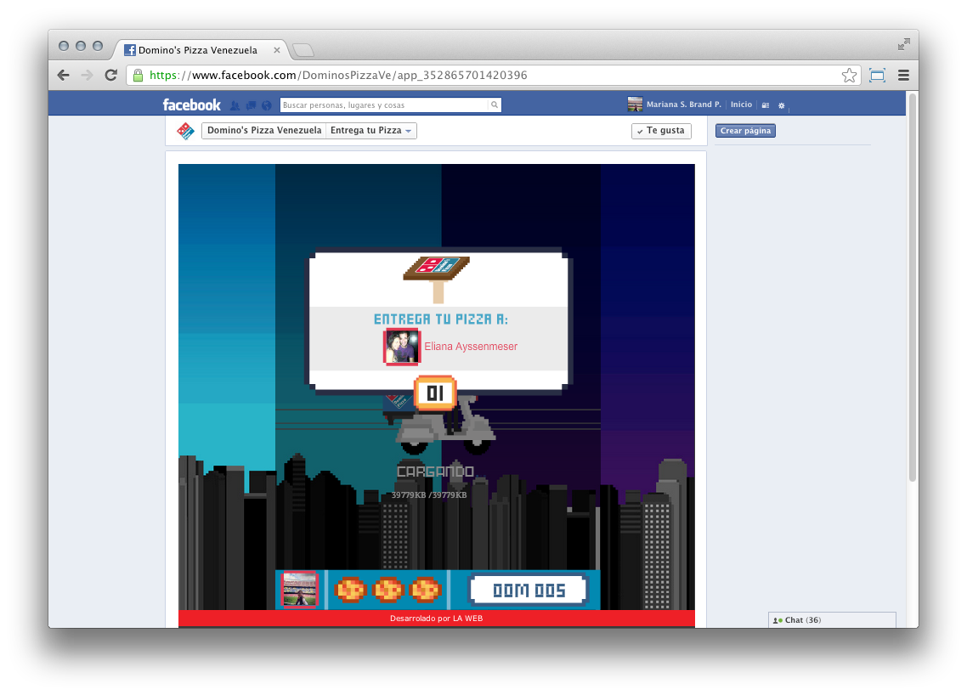This screenshot has height=695, width=967.
Task: Click the delivery scooter sprite
Action: [439, 426]
